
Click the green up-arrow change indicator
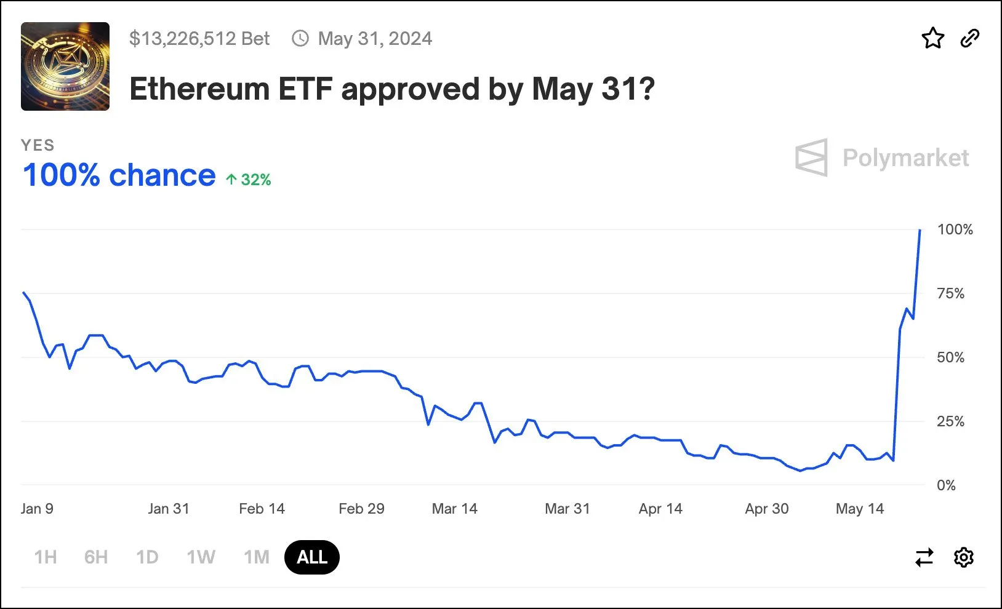click(x=248, y=180)
